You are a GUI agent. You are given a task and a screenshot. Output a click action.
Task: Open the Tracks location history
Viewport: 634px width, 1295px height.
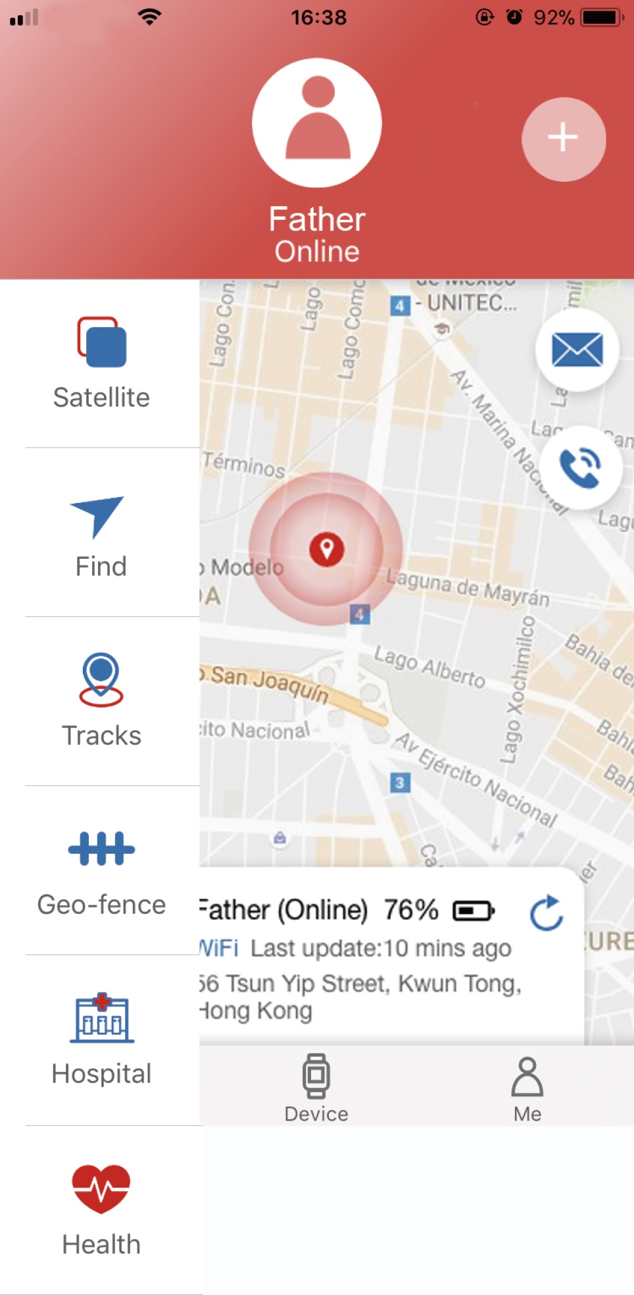(x=101, y=701)
